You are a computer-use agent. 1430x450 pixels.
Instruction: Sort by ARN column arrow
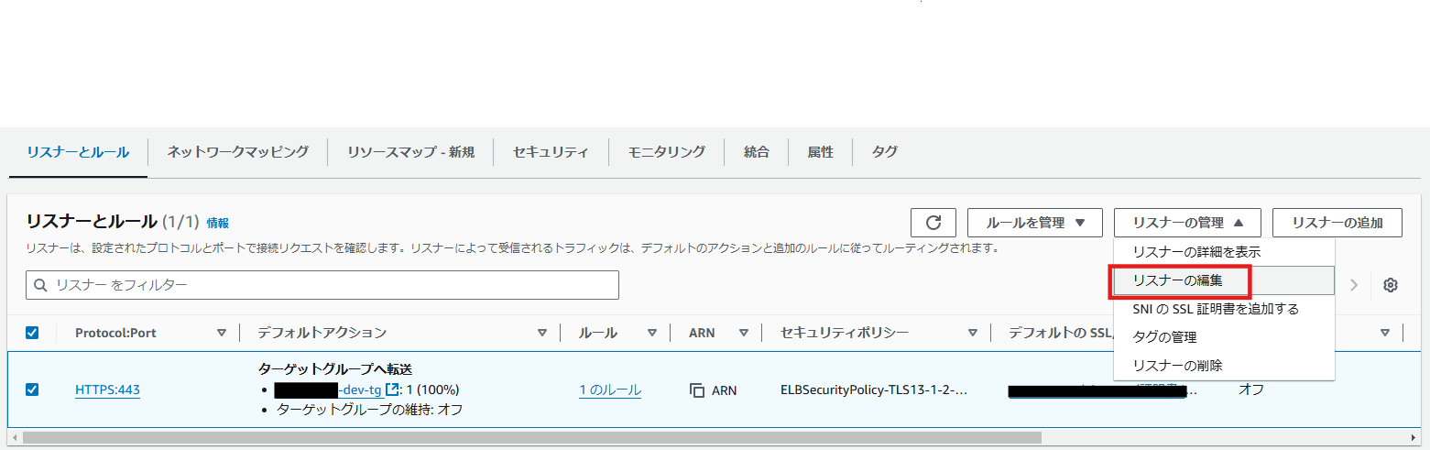pos(743,333)
